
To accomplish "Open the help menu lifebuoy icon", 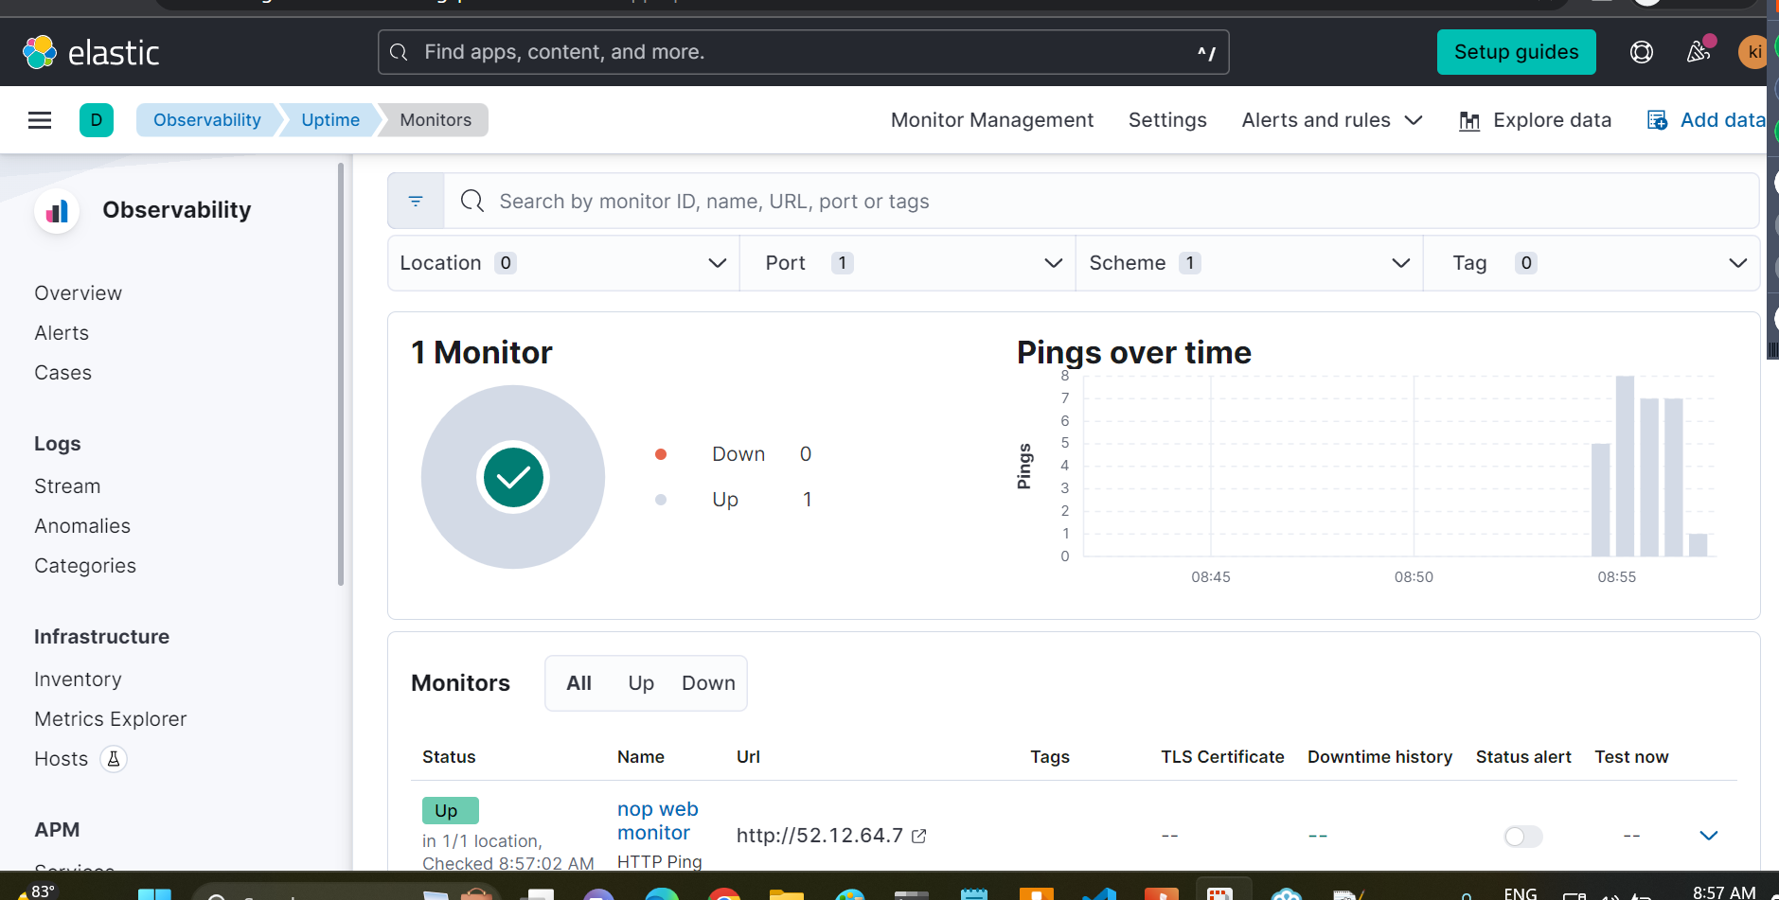I will coord(1642,52).
